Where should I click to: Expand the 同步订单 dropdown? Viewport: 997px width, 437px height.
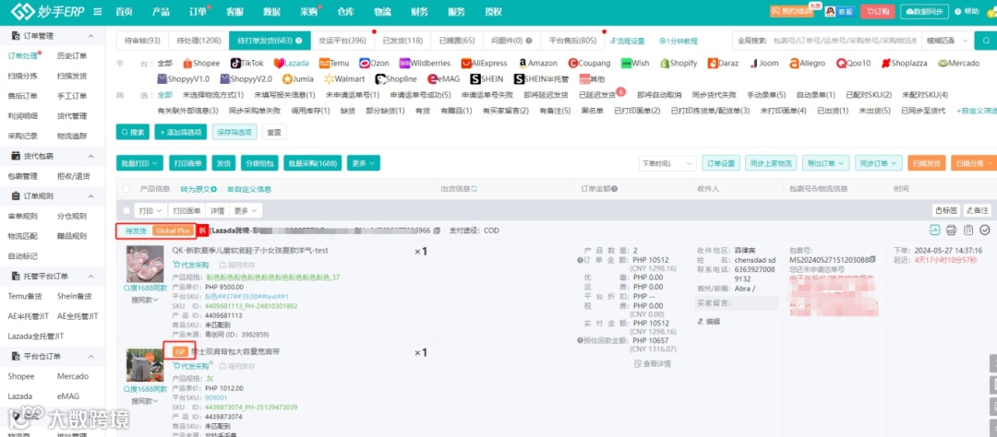pos(879,163)
